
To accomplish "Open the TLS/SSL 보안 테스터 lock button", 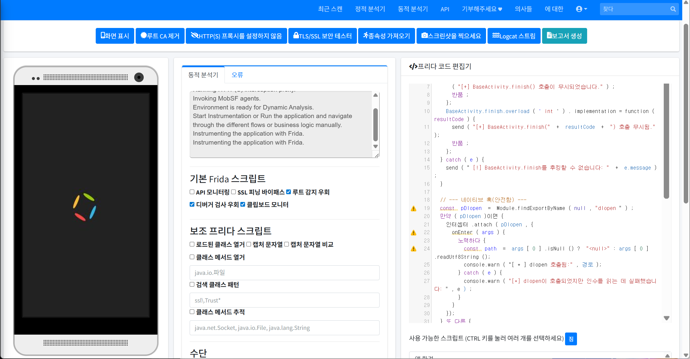I will click(x=322, y=36).
